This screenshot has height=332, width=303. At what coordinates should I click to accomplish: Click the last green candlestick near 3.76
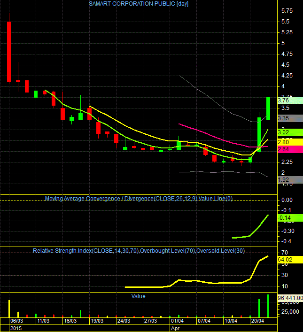point(268,108)
